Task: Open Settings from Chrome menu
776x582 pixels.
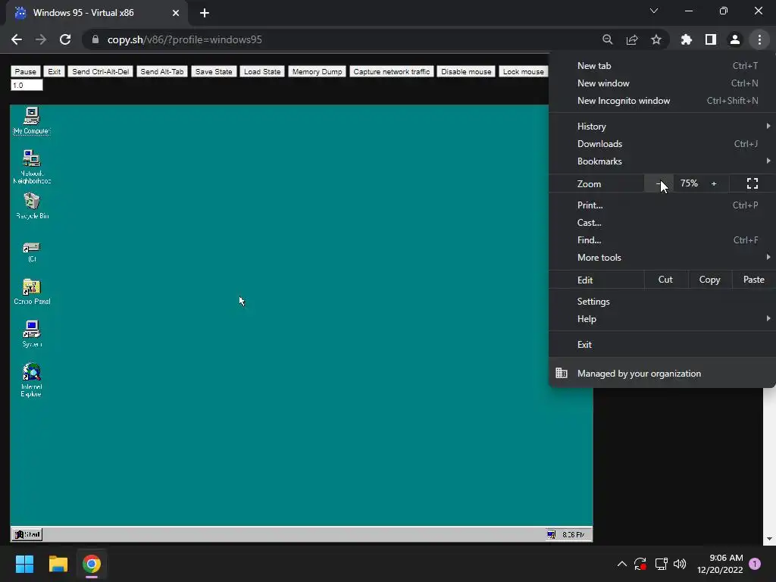Action: tap(662, 302)
